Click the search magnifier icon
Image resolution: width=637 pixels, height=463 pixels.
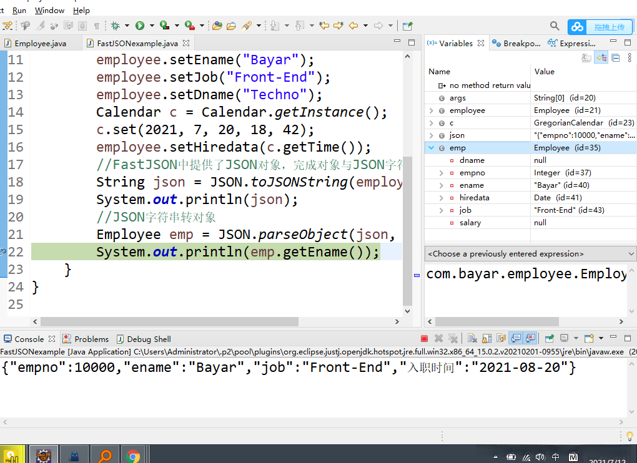[x=555, y=26]
